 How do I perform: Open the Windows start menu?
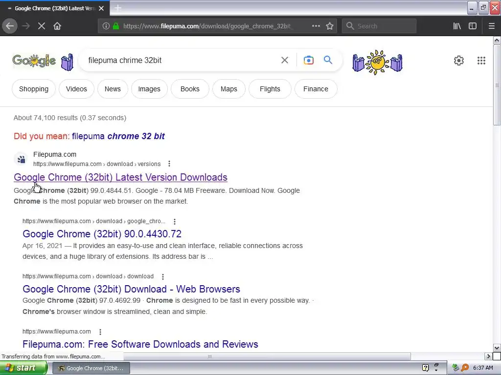point(23,368)
